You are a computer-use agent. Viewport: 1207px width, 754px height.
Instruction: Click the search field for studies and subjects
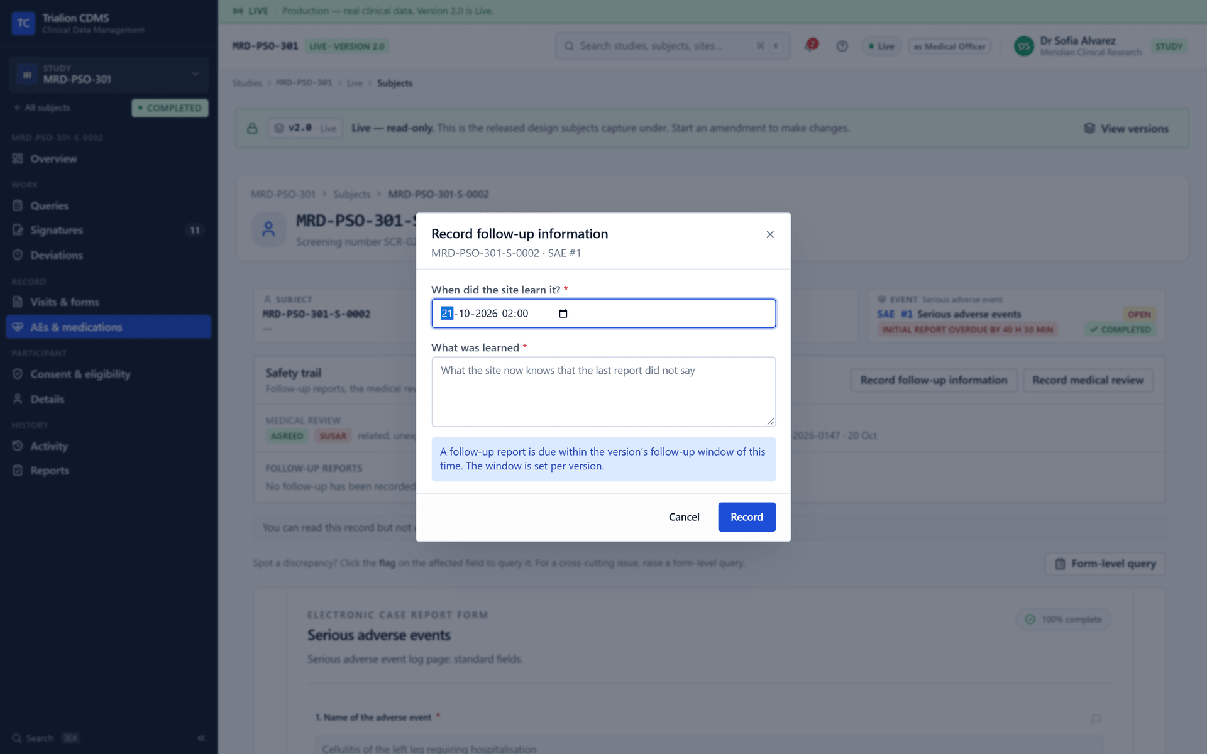tap(673, 46)
